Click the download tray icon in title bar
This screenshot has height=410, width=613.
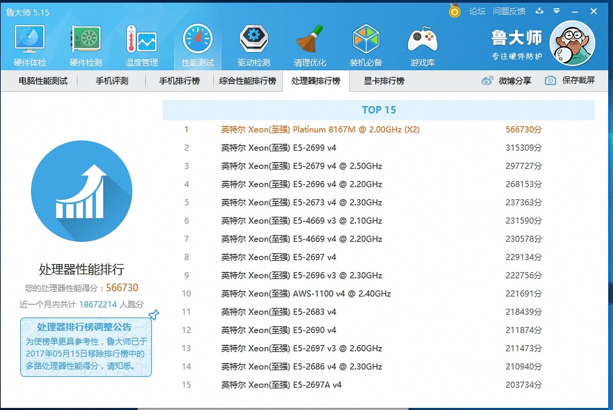[x=539, y=11]
